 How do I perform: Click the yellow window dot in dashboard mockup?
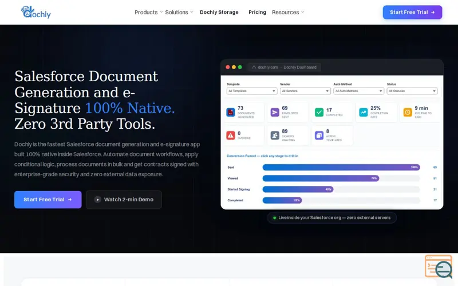[234, 67]
